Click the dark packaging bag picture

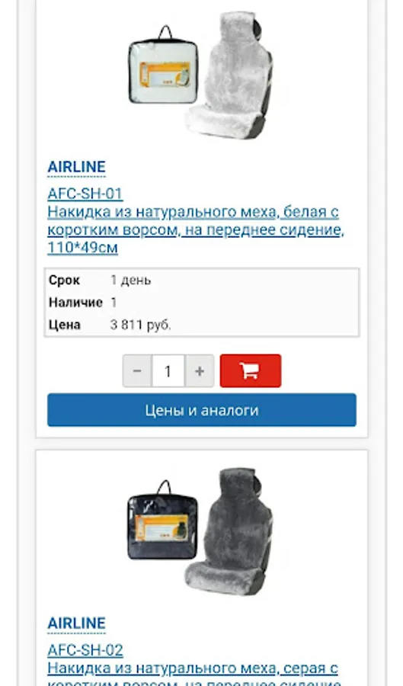coord(162,521)
